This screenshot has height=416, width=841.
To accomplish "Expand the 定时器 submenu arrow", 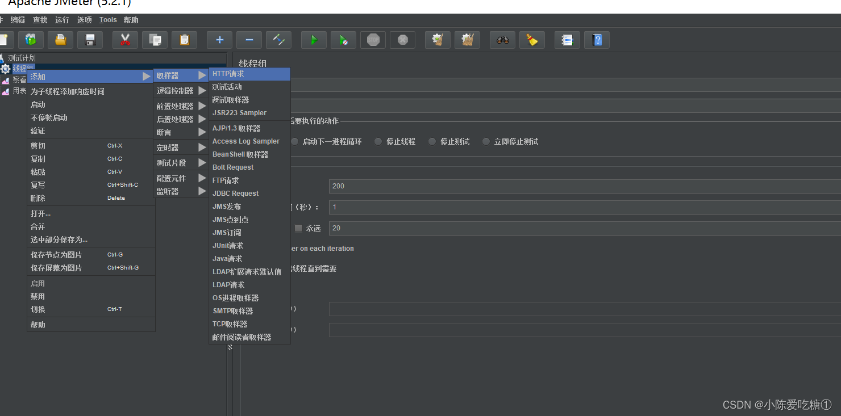I will point(202,148).
